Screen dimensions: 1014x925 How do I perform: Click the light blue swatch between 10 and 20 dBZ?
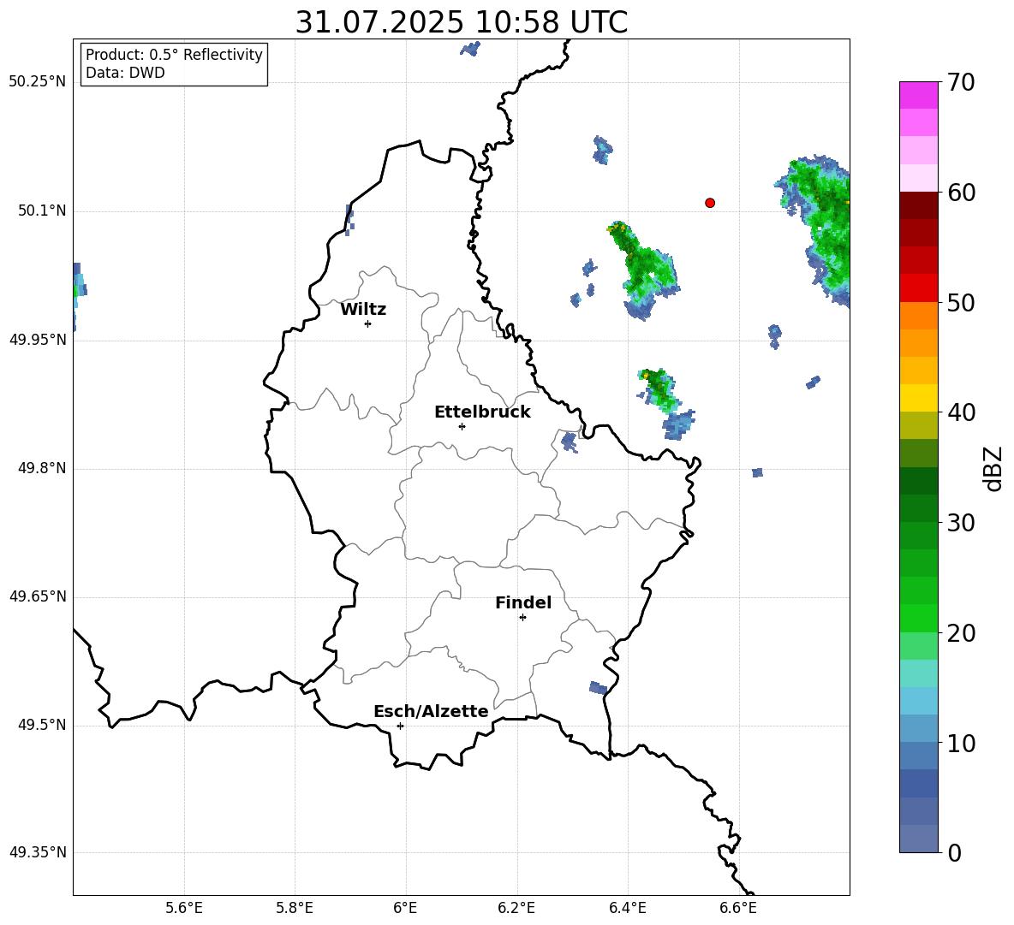click(x=918, y=701)
